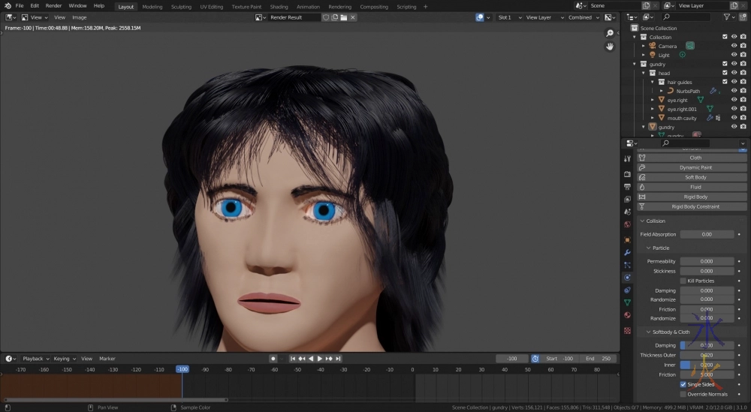751x412 pixels.
Task: Select the pan hand tool icon
Action: (610, 47)
